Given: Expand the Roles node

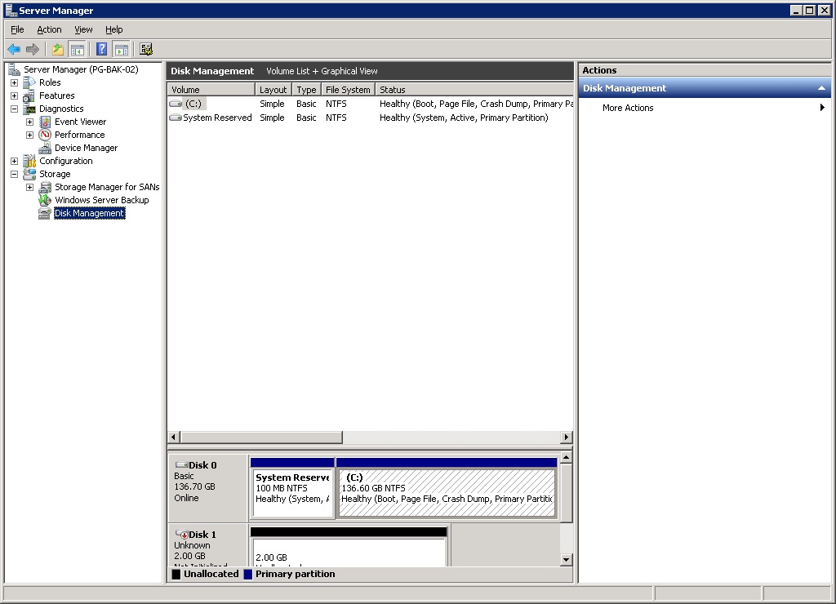Looking at the screenshot, I should coord(14,82).
